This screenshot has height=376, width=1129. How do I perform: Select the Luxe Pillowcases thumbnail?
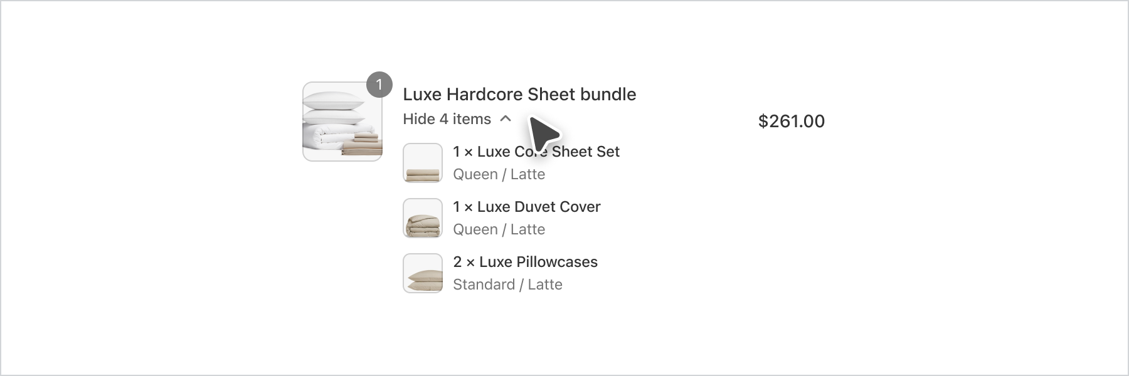423,273
